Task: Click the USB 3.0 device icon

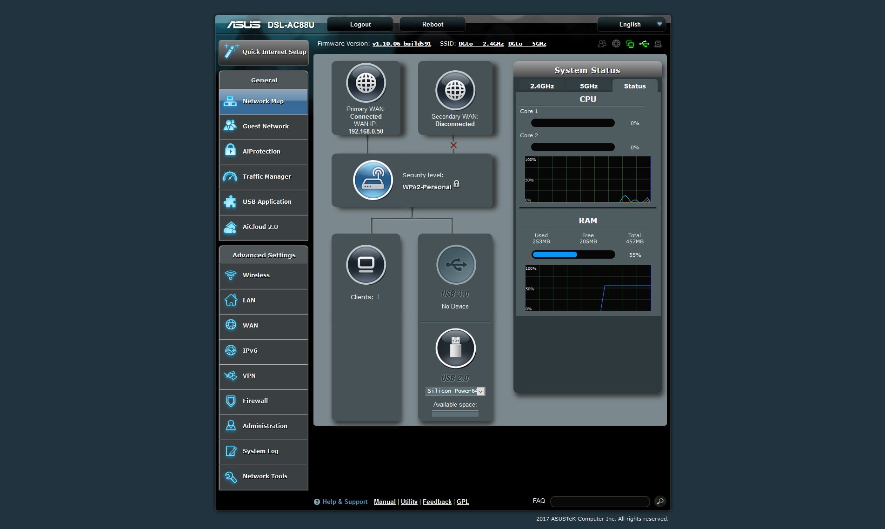Action: click(x=455, y=265)
